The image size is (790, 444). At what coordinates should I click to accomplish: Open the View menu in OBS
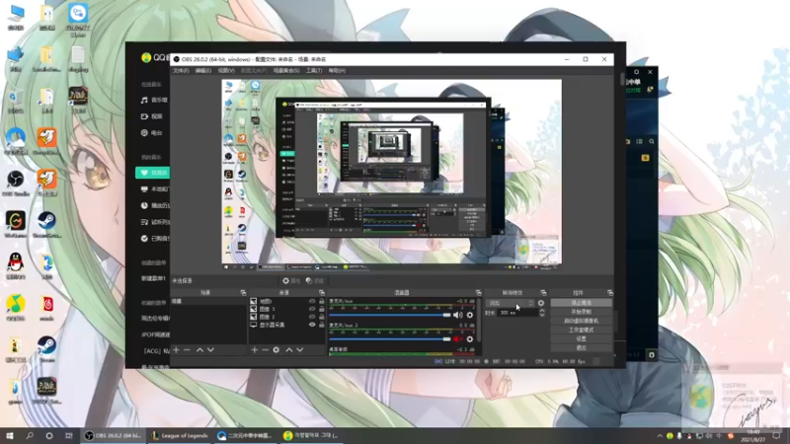tap(226, 71)
